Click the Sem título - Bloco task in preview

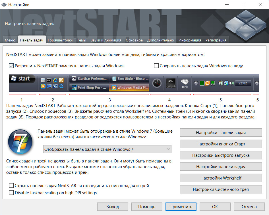[129, 79]
